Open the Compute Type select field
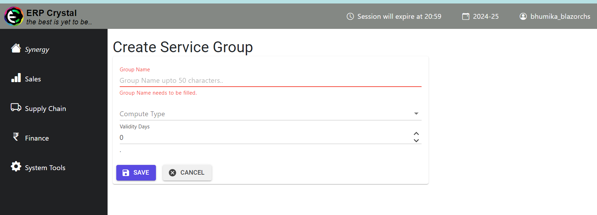The height and width of the screenshot is (215, 597). tap(265, 114)
